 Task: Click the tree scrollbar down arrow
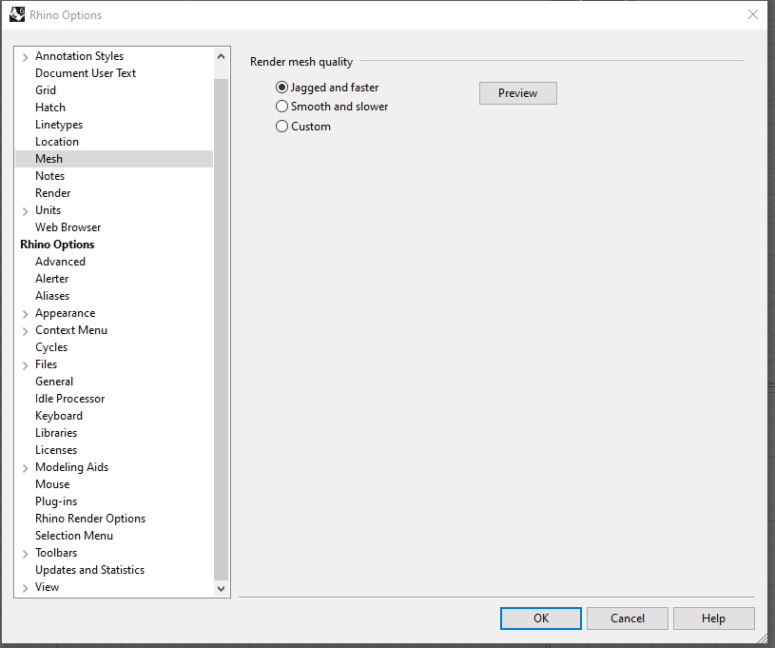[x=221, y=589]
